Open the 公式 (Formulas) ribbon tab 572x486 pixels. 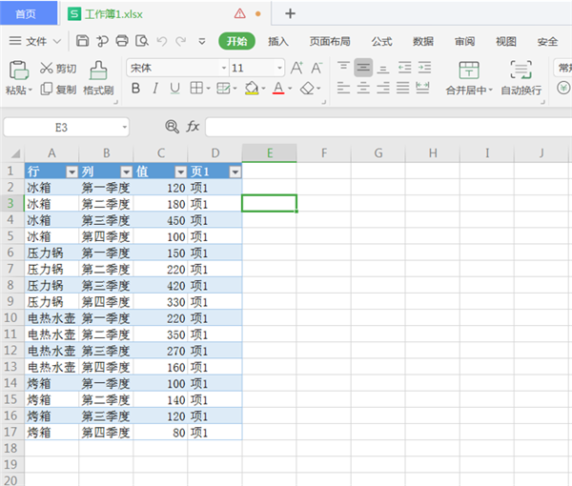[381, 41]
